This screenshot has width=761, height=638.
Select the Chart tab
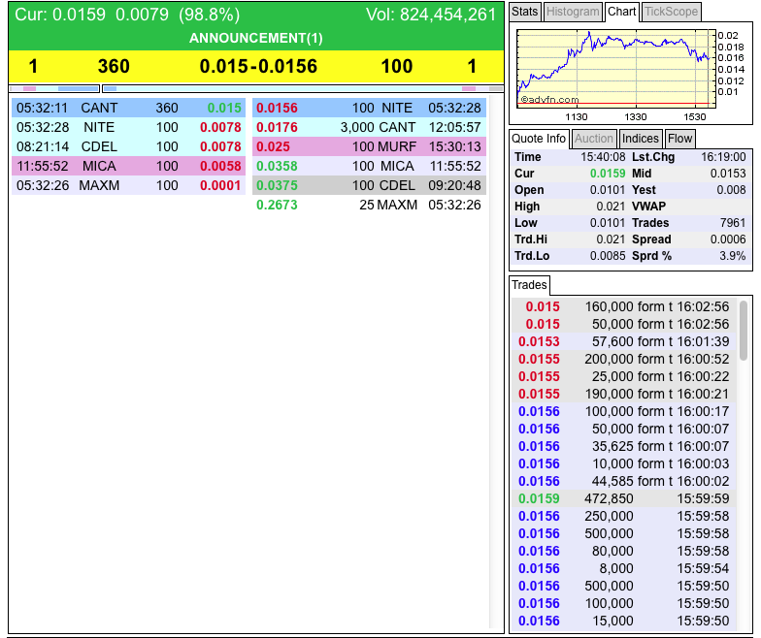(x=621, y=12)
